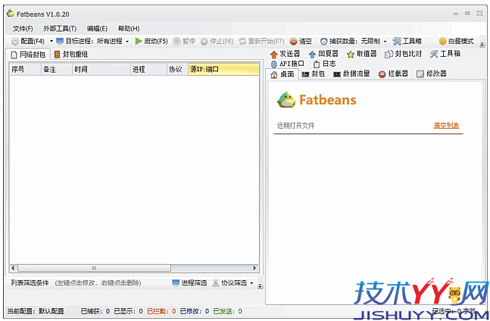Open 工具箱 in the right panel toolbar
This screenshot has width=490, height=321.
[x=445, y=54]
